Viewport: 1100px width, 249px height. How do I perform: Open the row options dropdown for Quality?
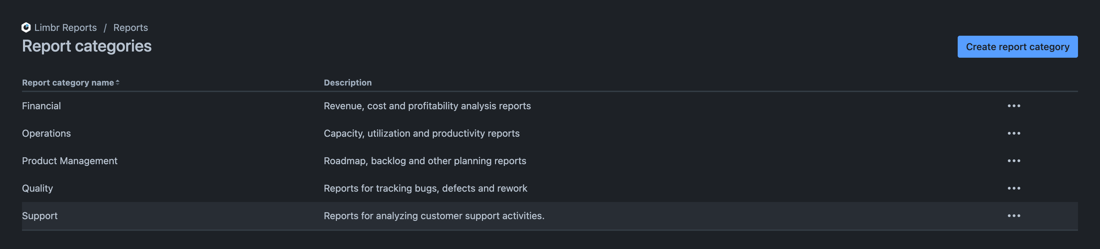[x=1015, y=188]
